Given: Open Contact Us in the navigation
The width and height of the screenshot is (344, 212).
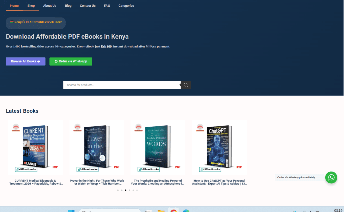Looking at the screenshot, I should tap(88, 6).
